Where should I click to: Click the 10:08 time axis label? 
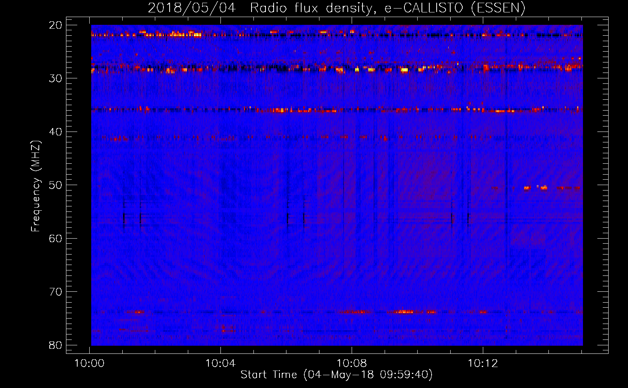(352, 364)
